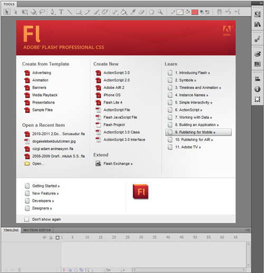Viewport: 264px width, 273px height.
Task: Open the Align panel icon
Action: coord(257,79)
